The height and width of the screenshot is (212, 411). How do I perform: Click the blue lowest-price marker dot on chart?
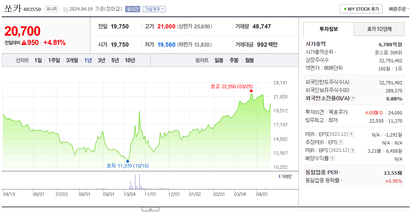point(128,161)
